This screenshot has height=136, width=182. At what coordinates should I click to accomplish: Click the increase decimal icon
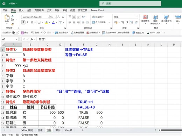[x=132, y=22]
